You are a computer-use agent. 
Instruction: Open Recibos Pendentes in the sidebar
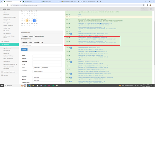[8, 56]
